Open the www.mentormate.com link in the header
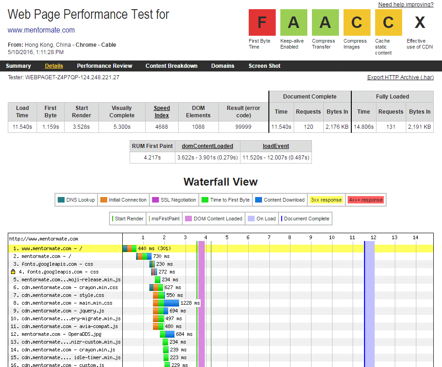The height and width of the screenshot is (367, 442). [41, 30]
